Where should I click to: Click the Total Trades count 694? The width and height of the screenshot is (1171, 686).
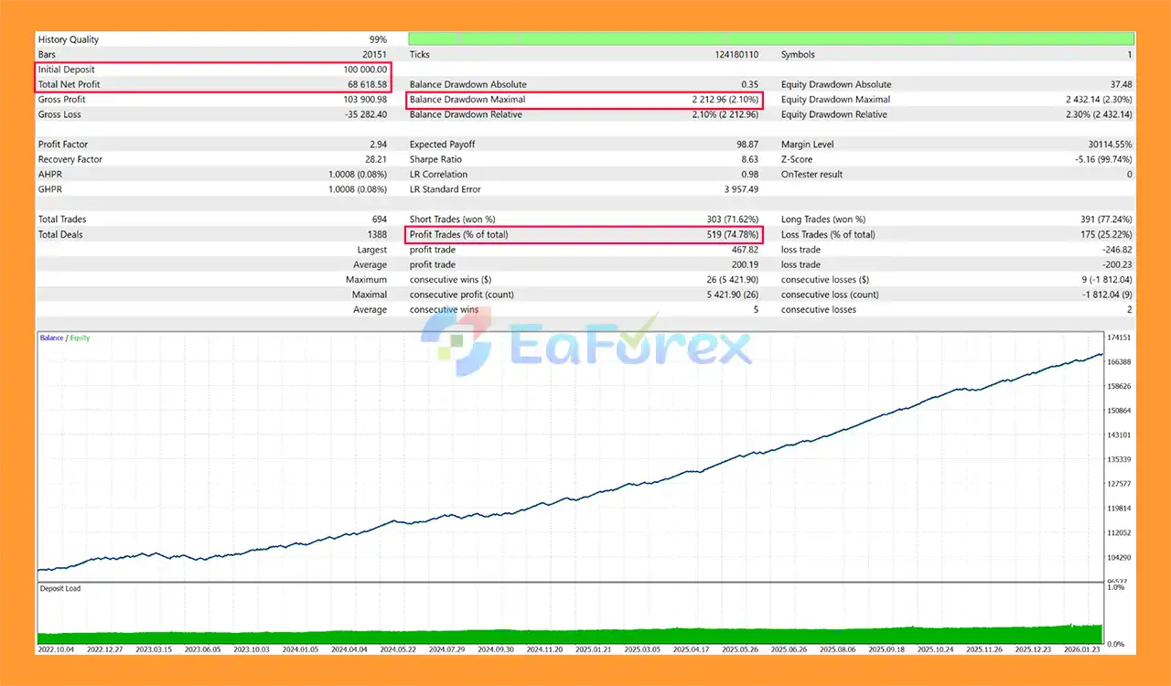click(x=378, y=220)
